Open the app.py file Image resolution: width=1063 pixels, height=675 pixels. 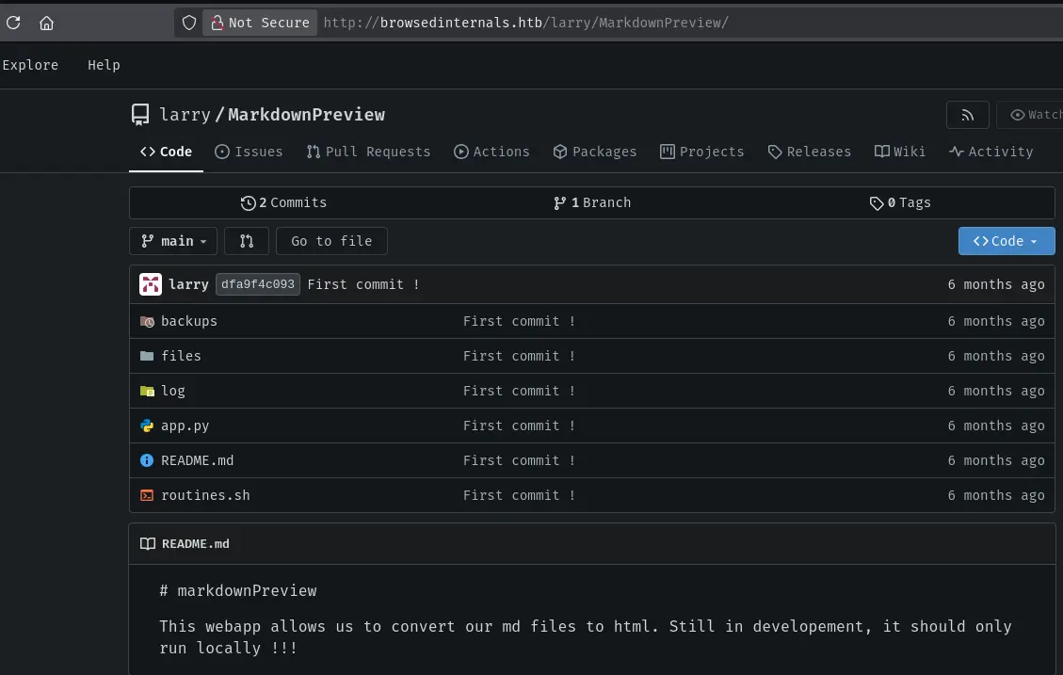pos(185,426)
